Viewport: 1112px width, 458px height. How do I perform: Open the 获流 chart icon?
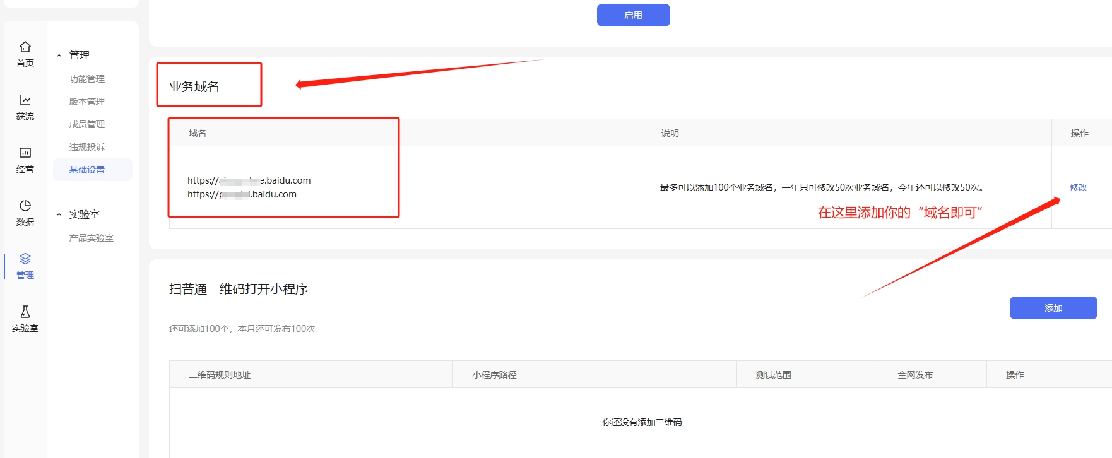25,100
